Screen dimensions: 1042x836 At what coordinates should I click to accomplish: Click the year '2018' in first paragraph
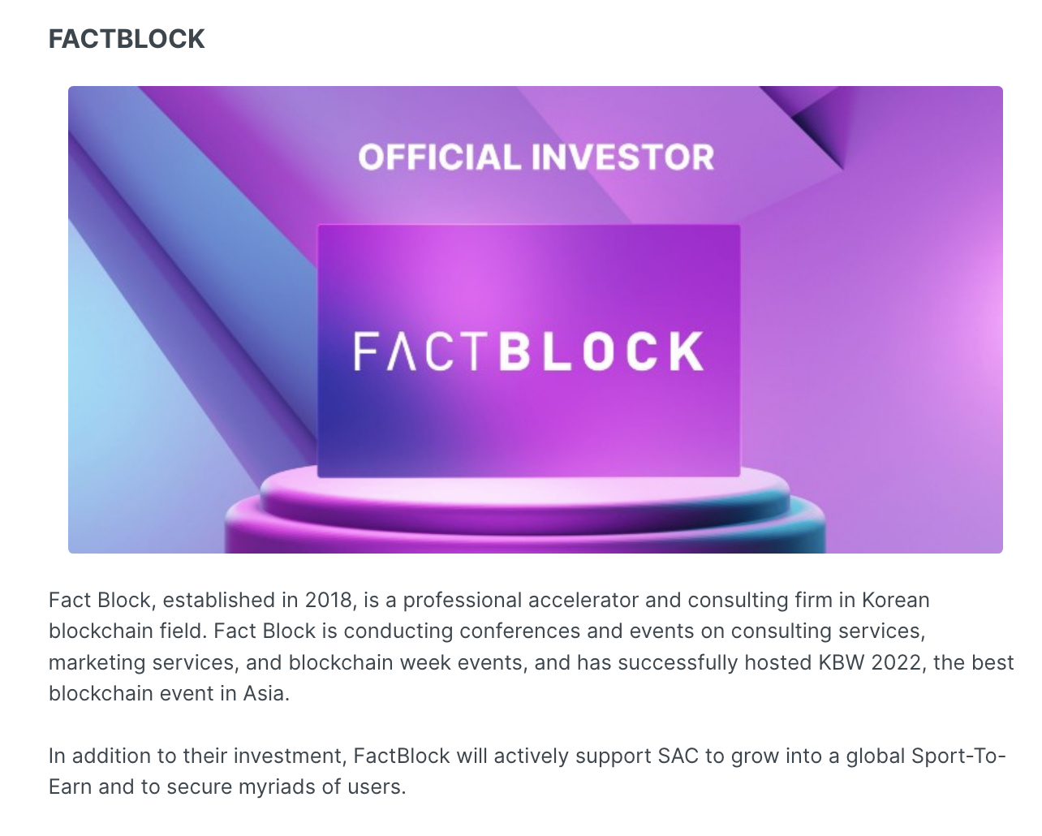click(329, 600)
